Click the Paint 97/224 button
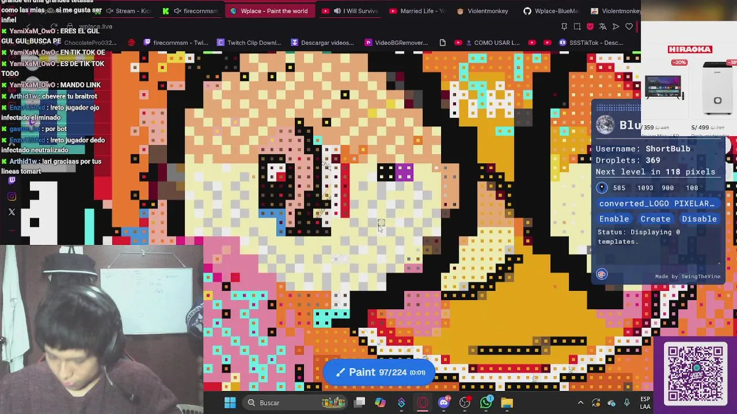 [x=380, y=372]
